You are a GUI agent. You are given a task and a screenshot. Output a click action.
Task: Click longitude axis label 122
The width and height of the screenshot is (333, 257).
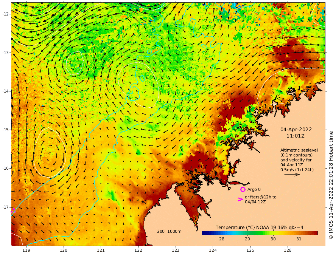coord(138,250)
